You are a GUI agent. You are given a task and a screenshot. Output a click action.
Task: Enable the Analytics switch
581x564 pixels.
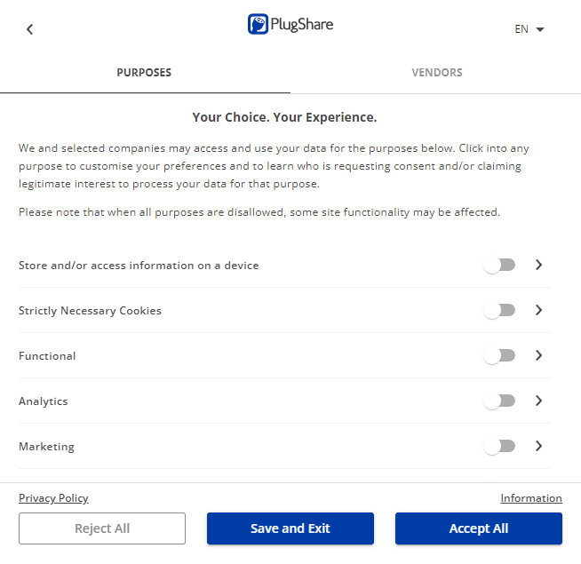point(499,401)
